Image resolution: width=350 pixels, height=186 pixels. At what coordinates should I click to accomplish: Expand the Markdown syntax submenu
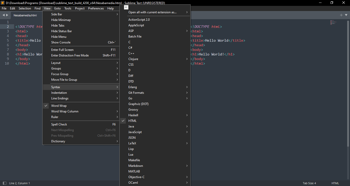point(136,166)
